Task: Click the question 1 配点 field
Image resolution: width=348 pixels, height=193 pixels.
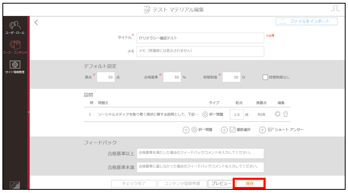Action: click(237, 114)
